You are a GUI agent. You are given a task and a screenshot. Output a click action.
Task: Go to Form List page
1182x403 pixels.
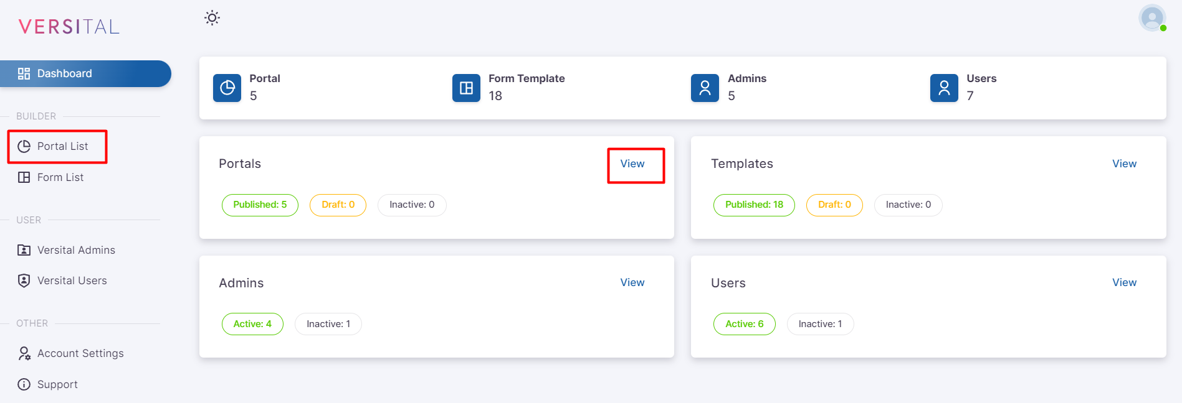pyautogui.click(x=60, y=177)
